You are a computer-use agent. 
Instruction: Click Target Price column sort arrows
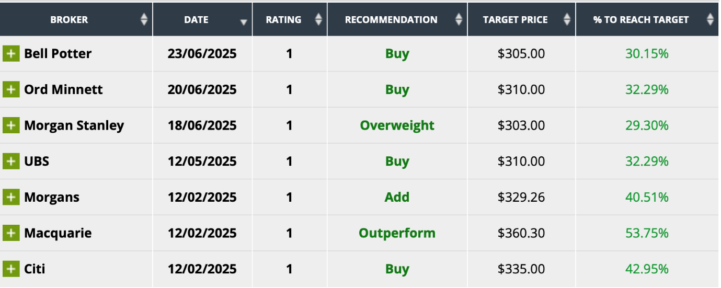point(567,20)
